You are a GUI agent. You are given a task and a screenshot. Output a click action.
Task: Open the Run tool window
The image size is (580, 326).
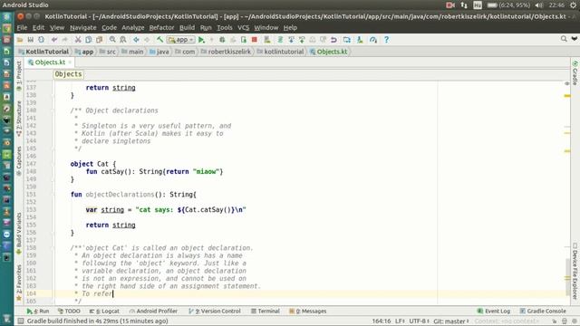[38, 312]
